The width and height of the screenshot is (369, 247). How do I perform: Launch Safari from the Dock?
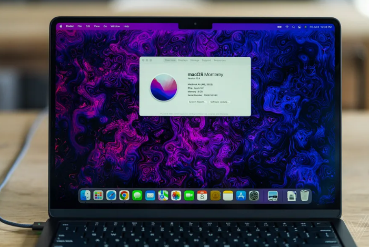pos(111,195)
